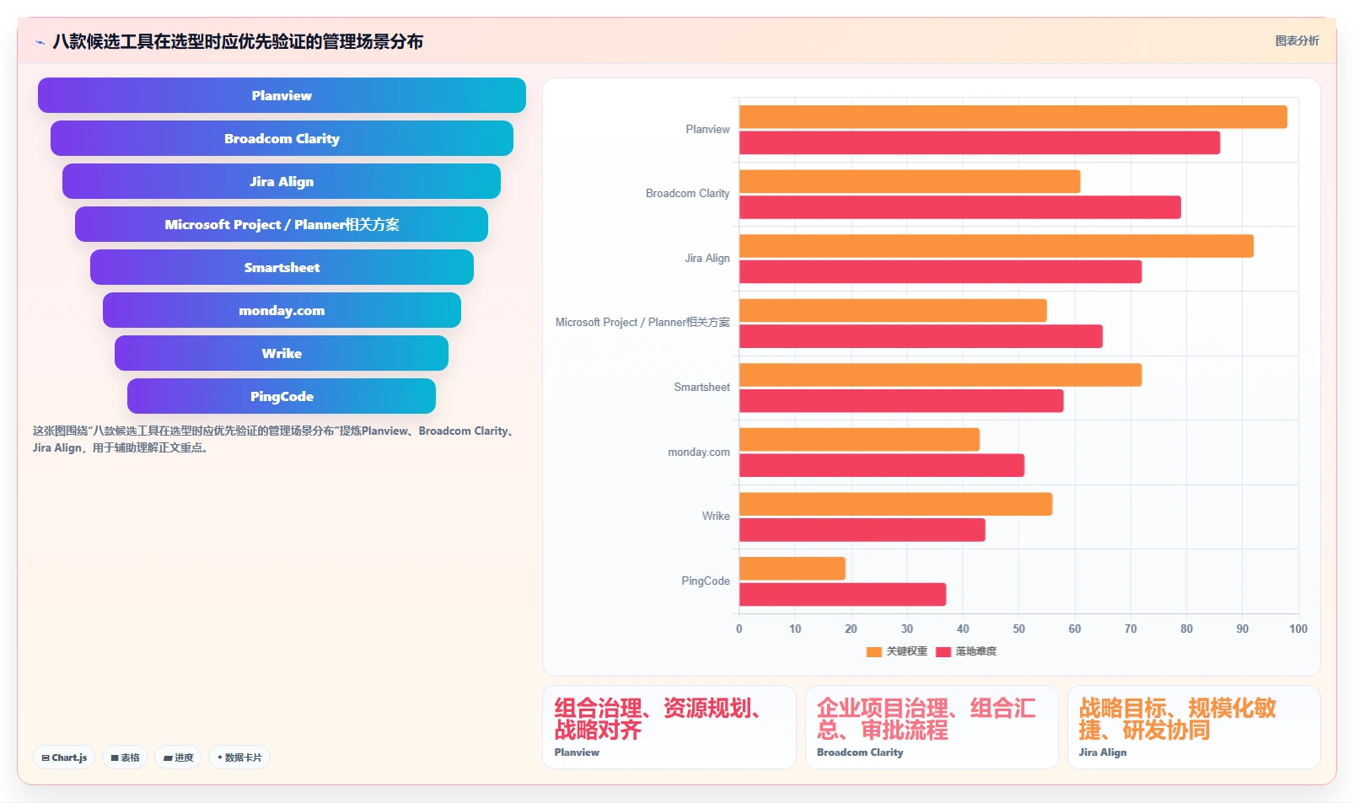Click the 表格 tag chip

[x=125, y=757]
